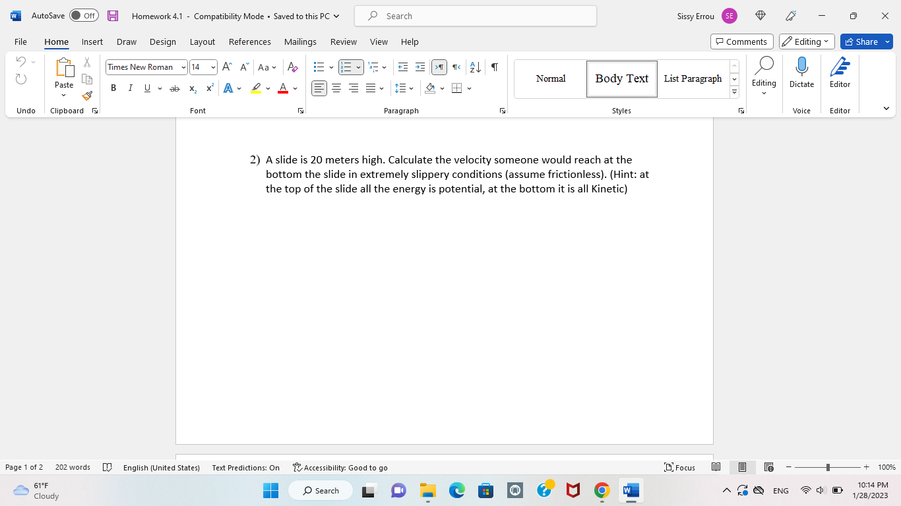Viewport: 901px width, 506px height.
Task: Toggle bold formatting
Action: [x=113, y=88]
